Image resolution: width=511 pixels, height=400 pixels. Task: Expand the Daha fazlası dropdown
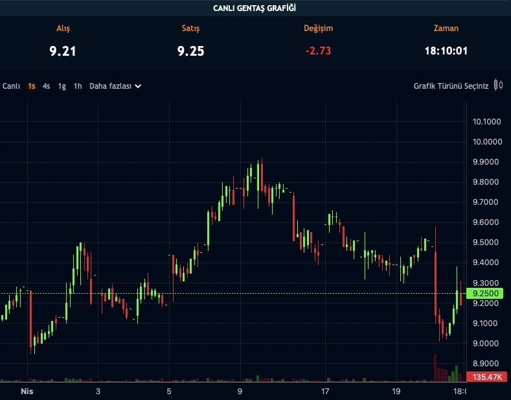pos(115,86)
